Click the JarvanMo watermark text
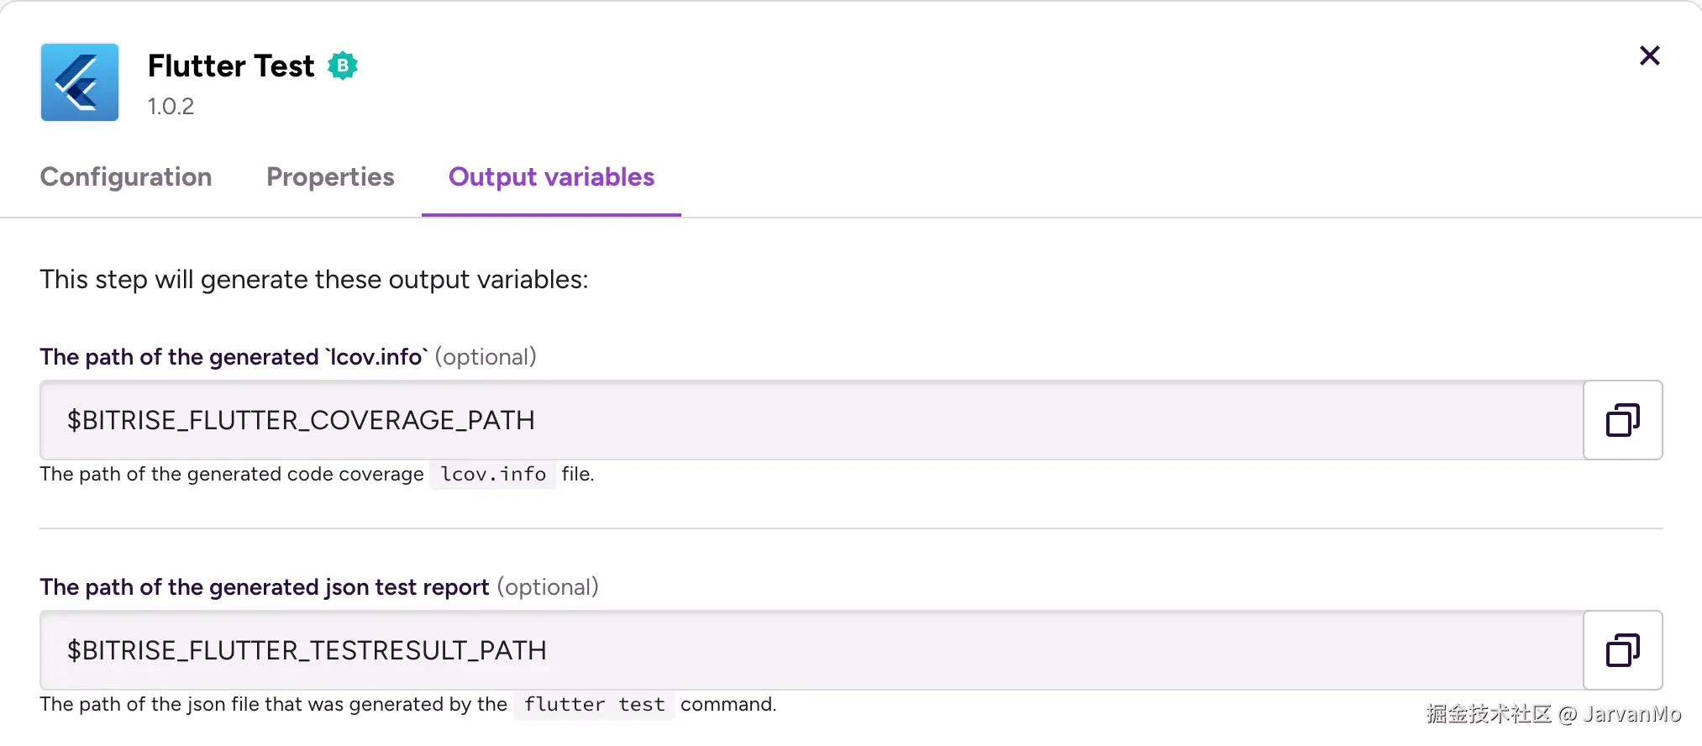1702x746 pixels. click(1553, 714)
